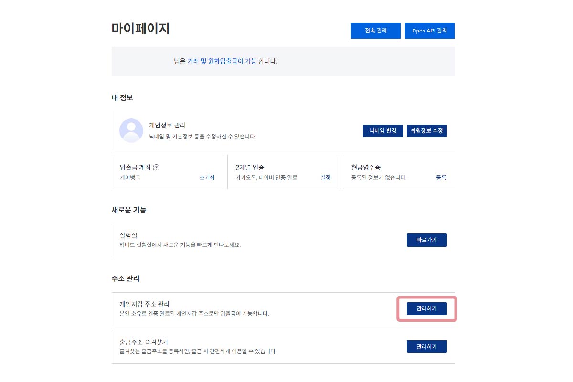The image size is (573, 382).
Task: Open 설정 for 2채널 인증
Action: click(325, 178)
